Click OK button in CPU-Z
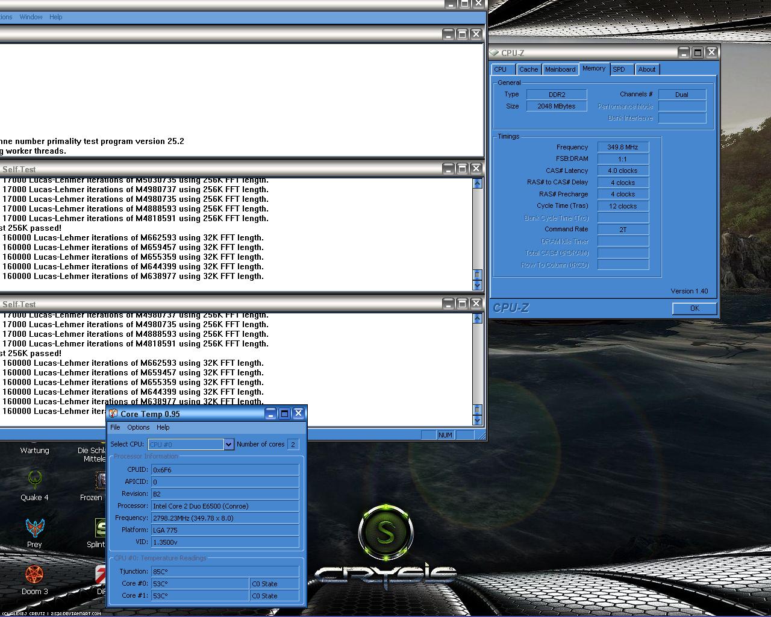 [x=695, y=308]
